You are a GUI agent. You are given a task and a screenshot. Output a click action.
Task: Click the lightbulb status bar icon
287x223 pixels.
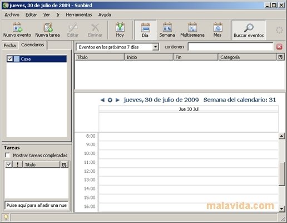[6, 217]
